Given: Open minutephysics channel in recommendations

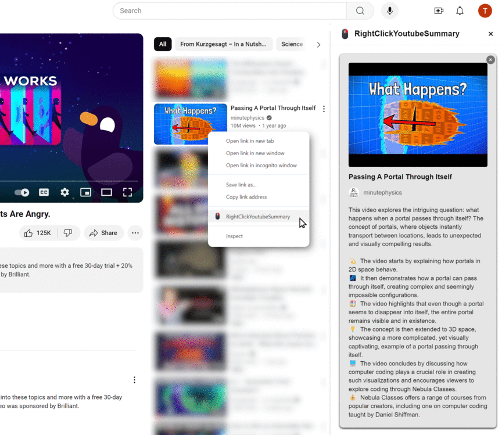Looking at the screenshot, I should [248, 118].
